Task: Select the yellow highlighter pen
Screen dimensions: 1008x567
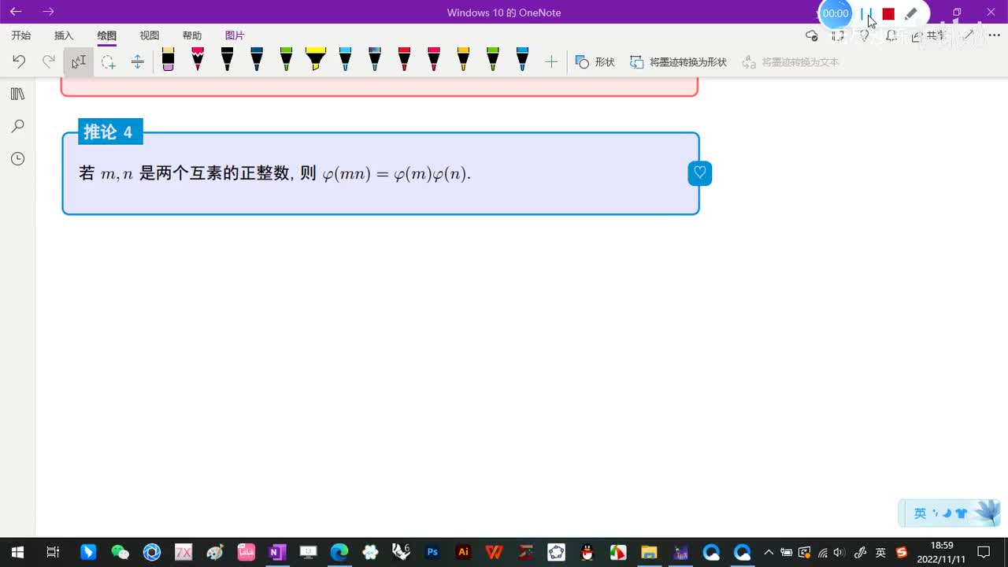Action: (x=315, y=60)
